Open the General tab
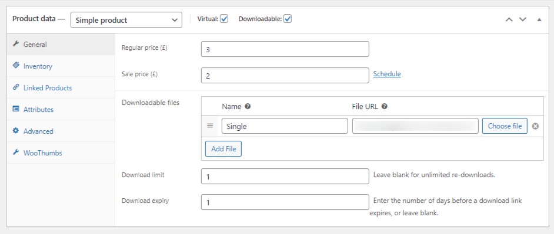This screenshot has width=554, height=234. [x=61, y=45]
